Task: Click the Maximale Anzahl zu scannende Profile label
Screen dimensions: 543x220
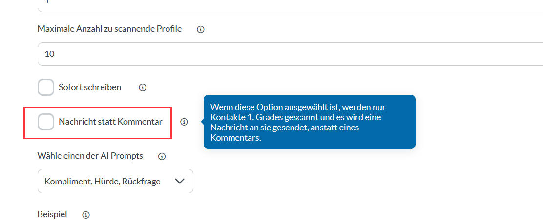Action: tap(109, 29)
